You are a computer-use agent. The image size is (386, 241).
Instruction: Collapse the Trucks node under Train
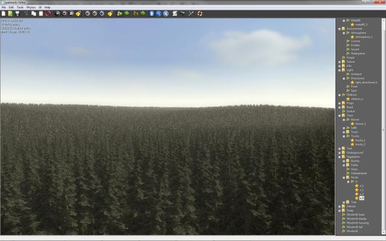point(344,136)
